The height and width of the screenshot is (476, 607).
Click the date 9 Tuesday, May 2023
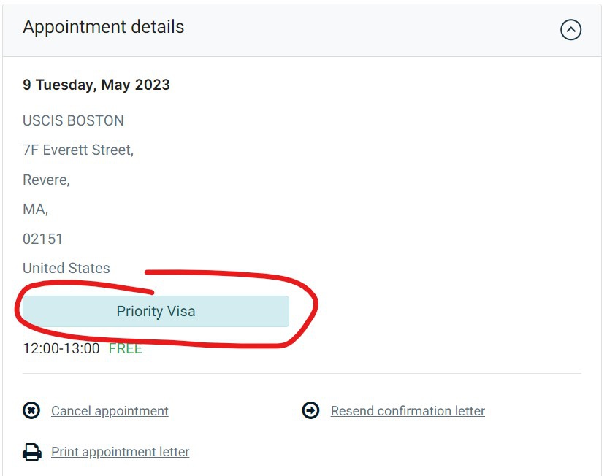coord(96,85)
